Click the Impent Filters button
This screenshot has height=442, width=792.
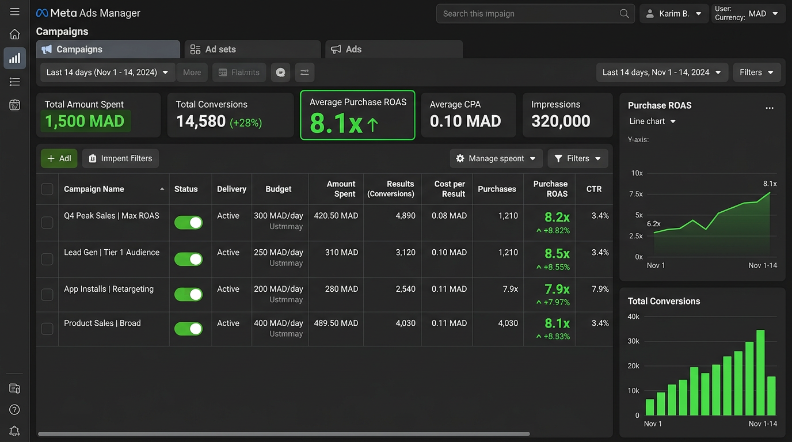[x=120, y=158]
